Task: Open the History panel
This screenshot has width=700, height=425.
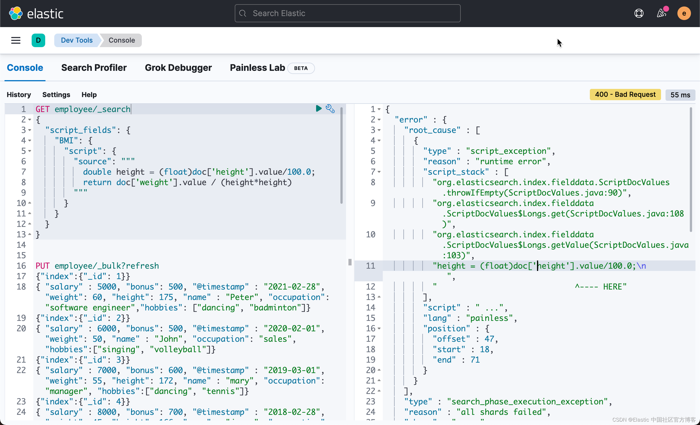Action: (x=19, y=95)
